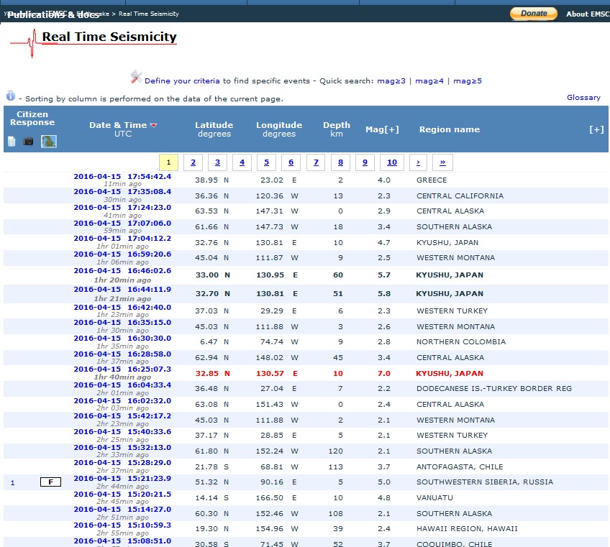Sort by Date & Time header
This screenshot has height=547, width=610.
tap(118, 125)
